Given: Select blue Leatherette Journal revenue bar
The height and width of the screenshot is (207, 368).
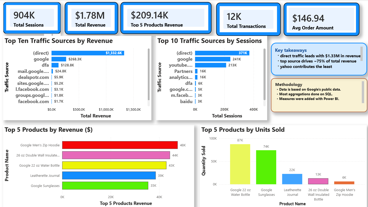Looking at the screenshot, I should (109, 175).
